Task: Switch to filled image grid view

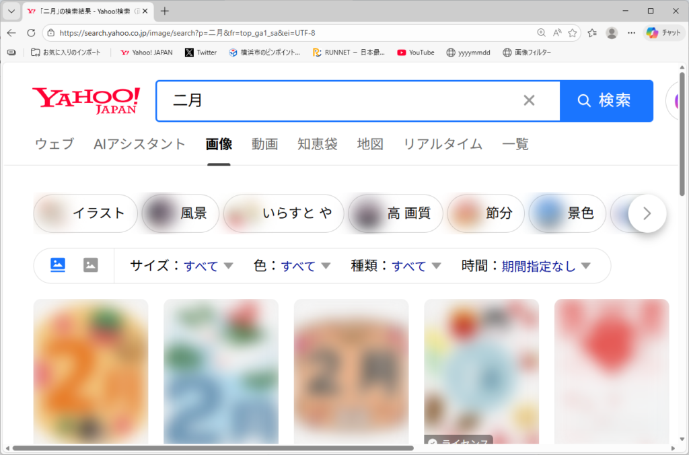Action: click(x=59, y=265)
